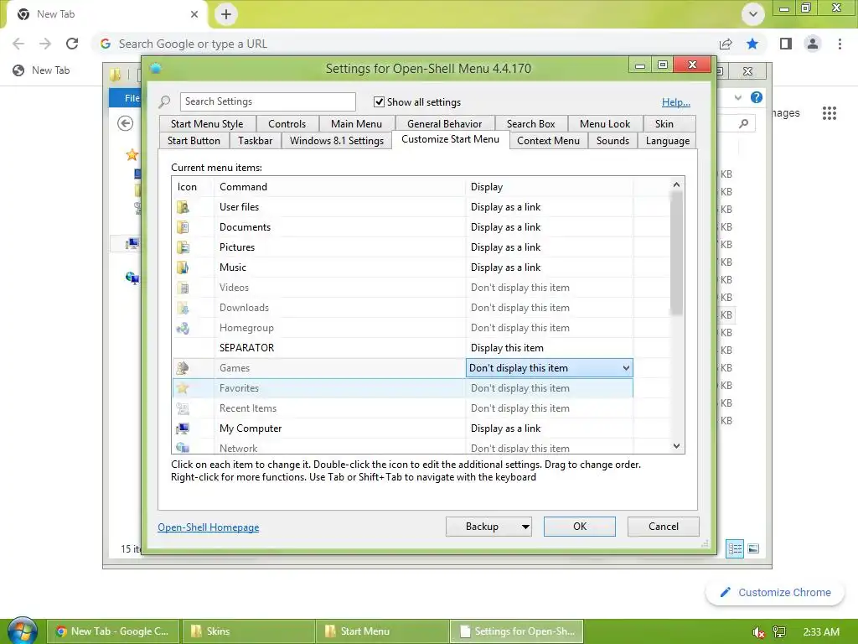Click the Customize Chrome button
This screenshot has height=644, width=858.
775,593
